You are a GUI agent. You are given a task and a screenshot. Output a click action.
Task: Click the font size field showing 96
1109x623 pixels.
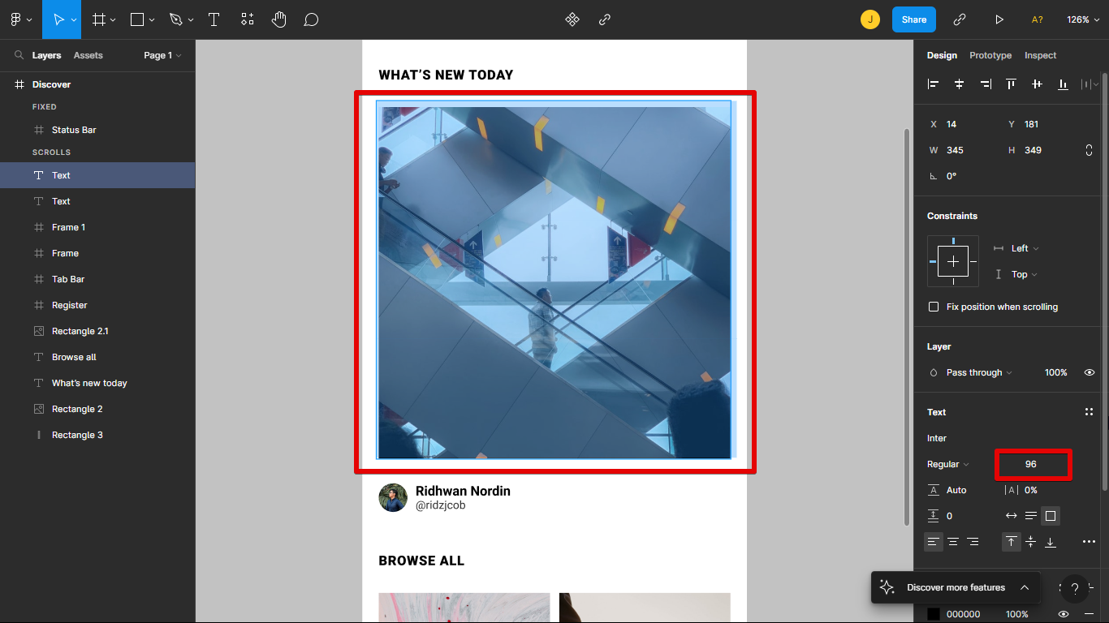click(1033, 464)
